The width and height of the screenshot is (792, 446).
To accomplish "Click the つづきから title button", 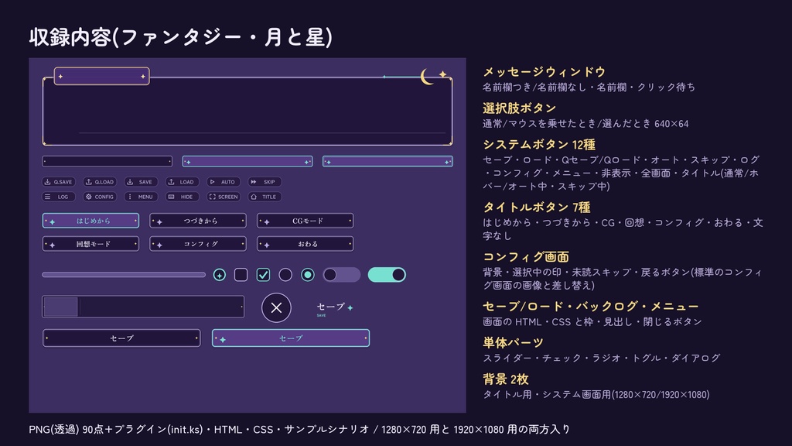I will tap(198, 221).
